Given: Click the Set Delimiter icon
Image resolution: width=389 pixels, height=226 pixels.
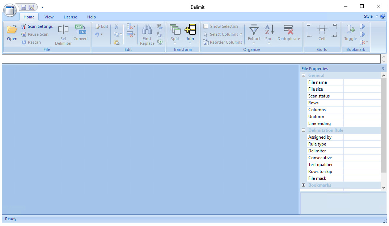Looking at the screenshot, I should 63,29.
